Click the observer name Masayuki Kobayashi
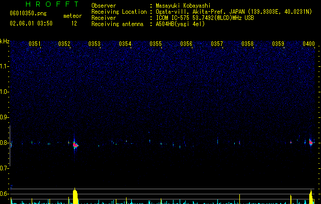 pyautogui.click(x=183, y=6)
